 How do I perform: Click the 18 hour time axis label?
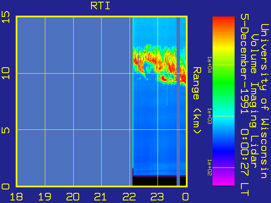pos(17,197)
